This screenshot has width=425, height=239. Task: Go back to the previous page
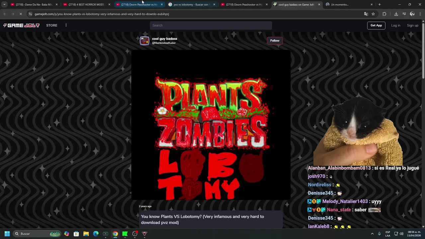point(5,14)
